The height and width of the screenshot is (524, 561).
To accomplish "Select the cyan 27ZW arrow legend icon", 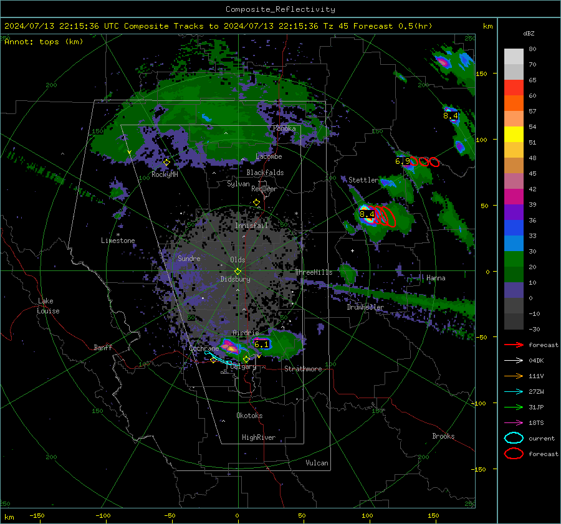I will pyautogui.click(x=514, y=392).
